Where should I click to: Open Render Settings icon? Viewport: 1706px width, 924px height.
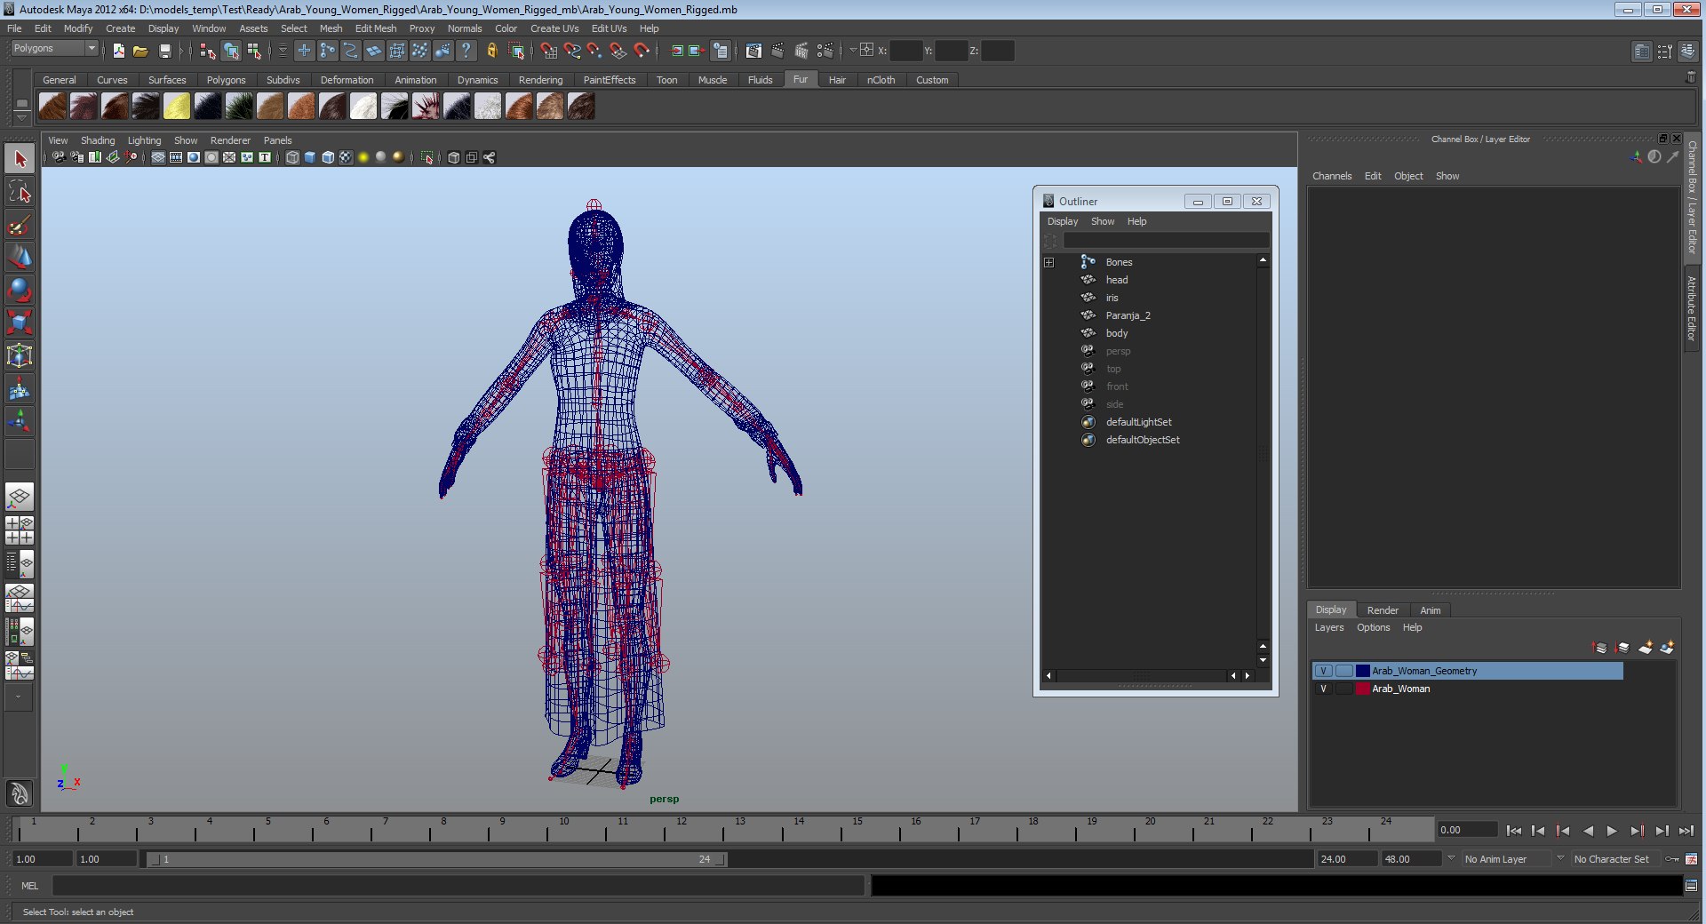point(825,51)
